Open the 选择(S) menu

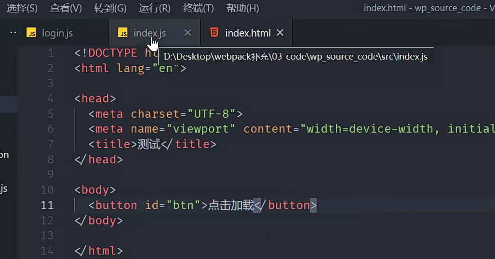tap(22, 8)
